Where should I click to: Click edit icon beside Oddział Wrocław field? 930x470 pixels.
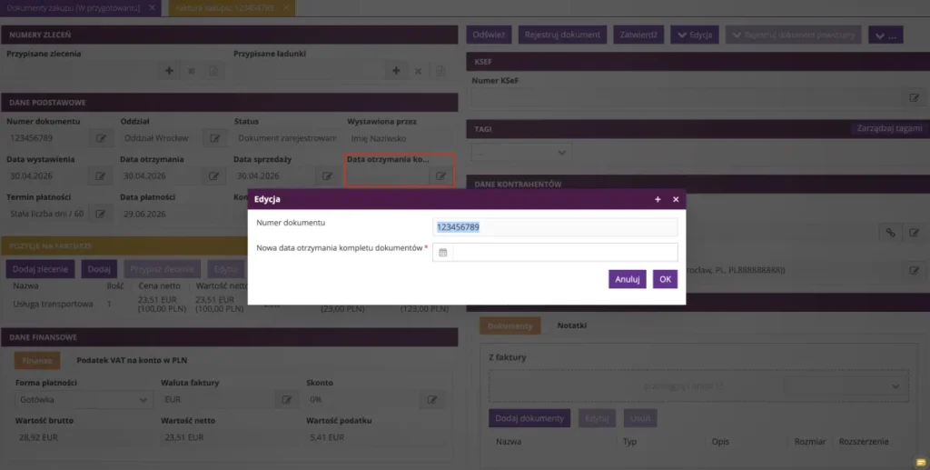pos(214,138)
